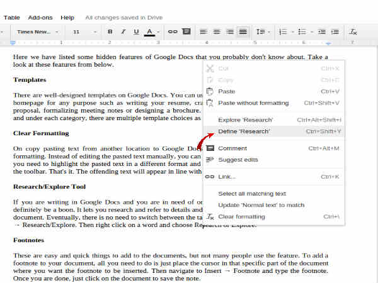The width and height of the screenshot is (378, 283).
Task: Click Suggest edits in context menu
Action: point(238,160)
